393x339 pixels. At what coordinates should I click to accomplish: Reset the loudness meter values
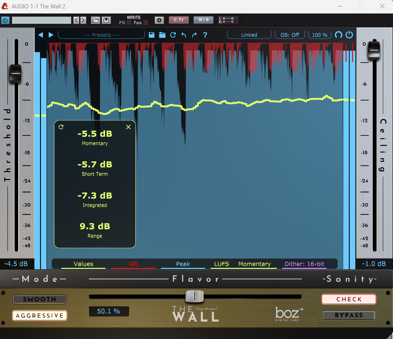[x=61, y=127]
